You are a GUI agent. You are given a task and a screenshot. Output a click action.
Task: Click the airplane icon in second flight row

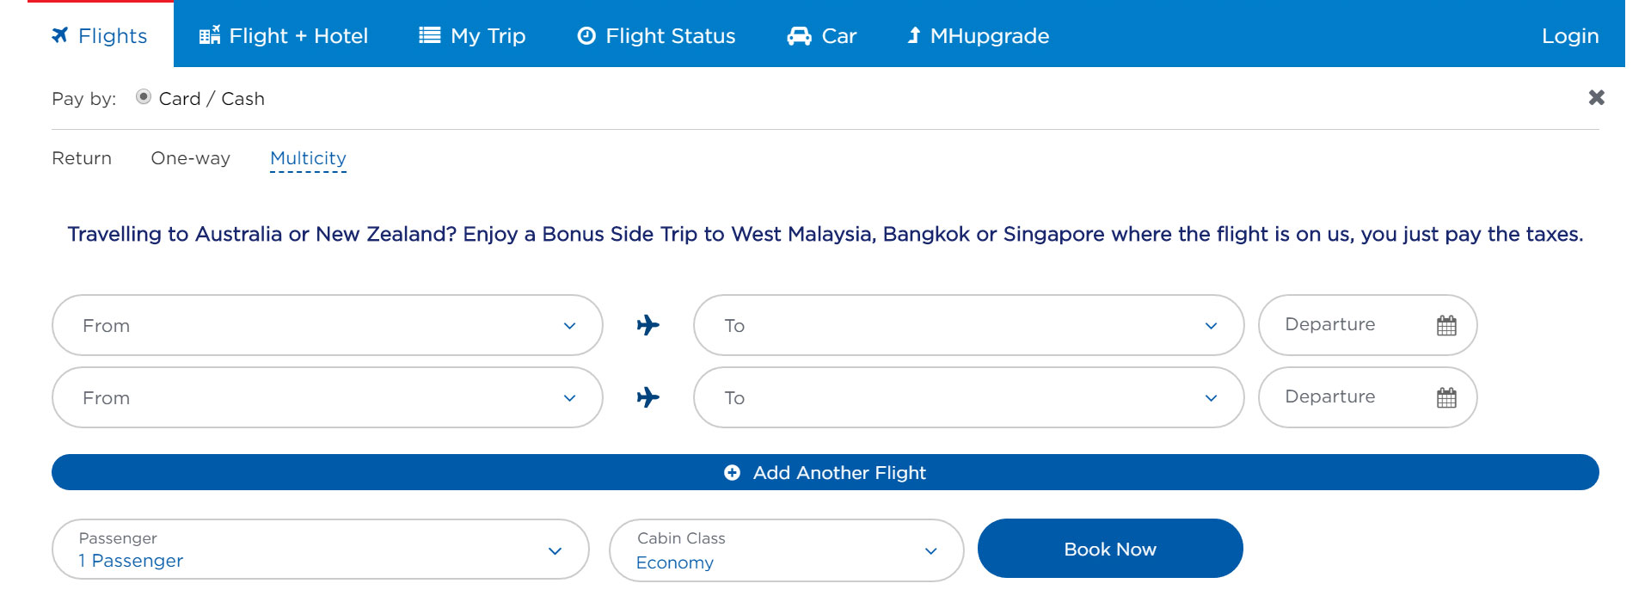(648, 397)
